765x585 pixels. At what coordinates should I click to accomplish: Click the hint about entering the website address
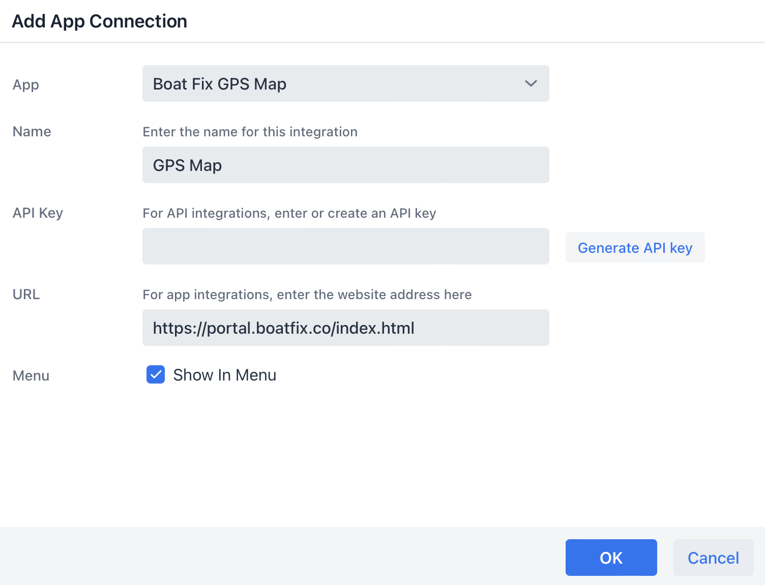(x=307, y=295)
